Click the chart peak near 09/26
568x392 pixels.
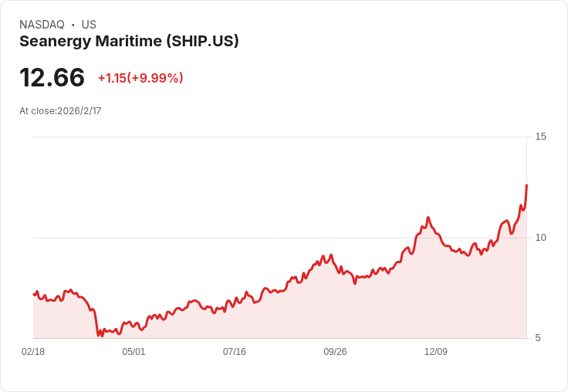pos(330,255)
